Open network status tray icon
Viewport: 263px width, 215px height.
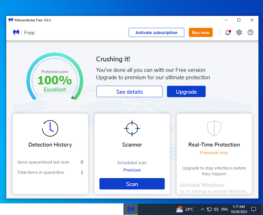[x=209, y=209]
